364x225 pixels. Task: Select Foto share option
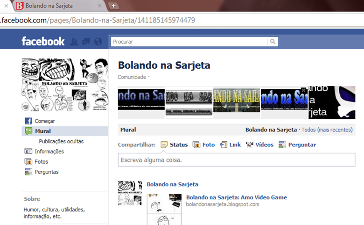coord(209,145)
